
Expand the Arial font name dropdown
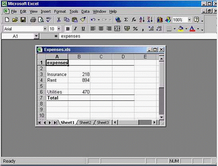[45, 29]
